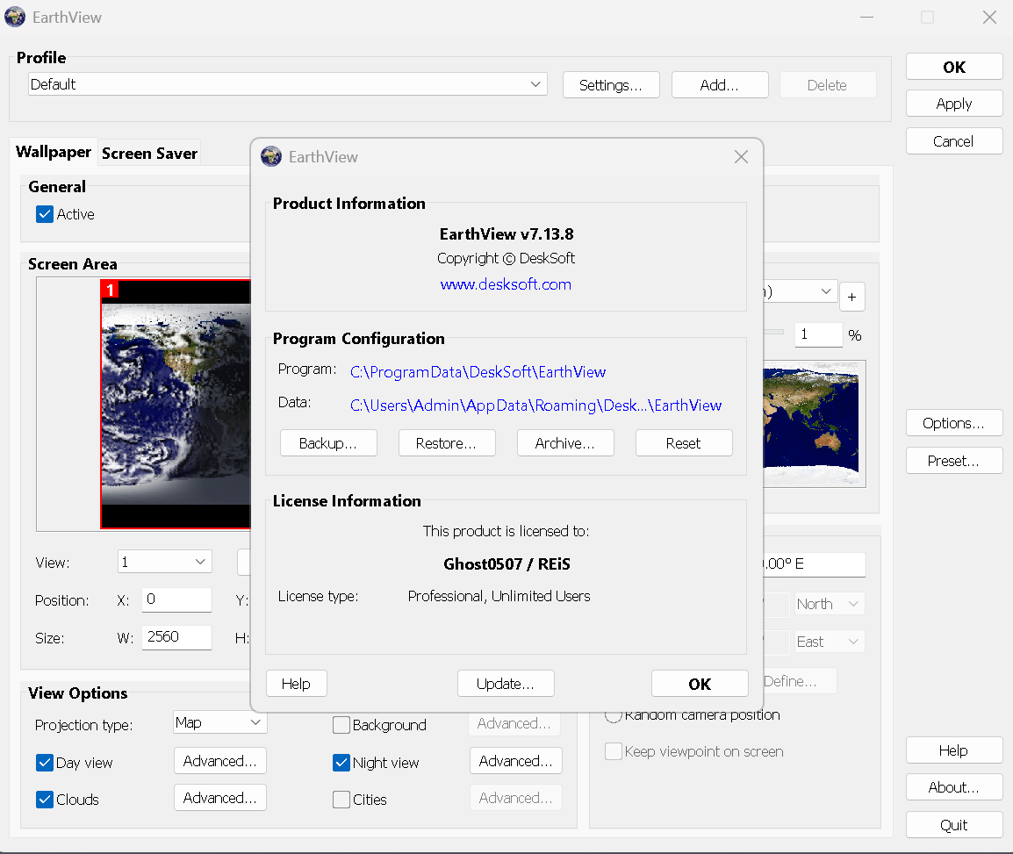Switch to the Wallpaper tab
Image resolution: width=1013 pixels, height=854 pixels.
tap(54, 152)
